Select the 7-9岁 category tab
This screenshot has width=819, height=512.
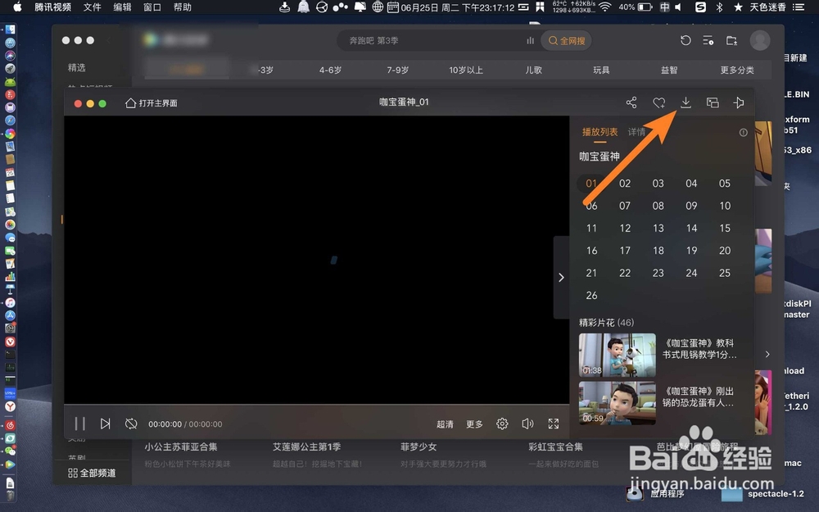point(397,70)
